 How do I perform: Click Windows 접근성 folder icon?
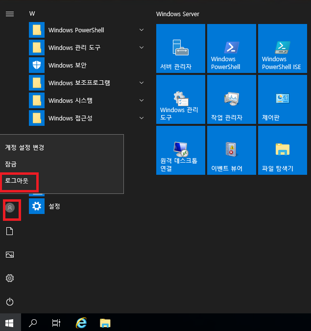tap(37, 118)
